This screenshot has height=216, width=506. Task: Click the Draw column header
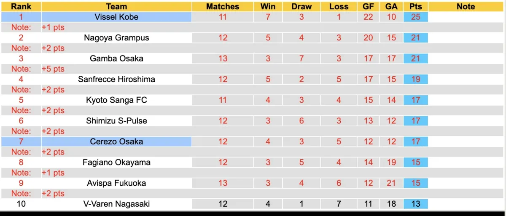pos(301,6)
